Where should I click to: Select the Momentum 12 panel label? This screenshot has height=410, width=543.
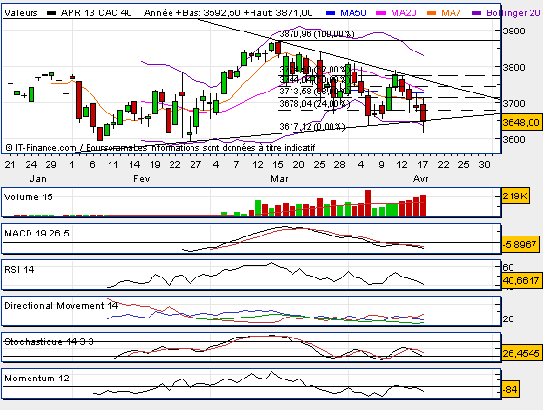pos(36,379)
